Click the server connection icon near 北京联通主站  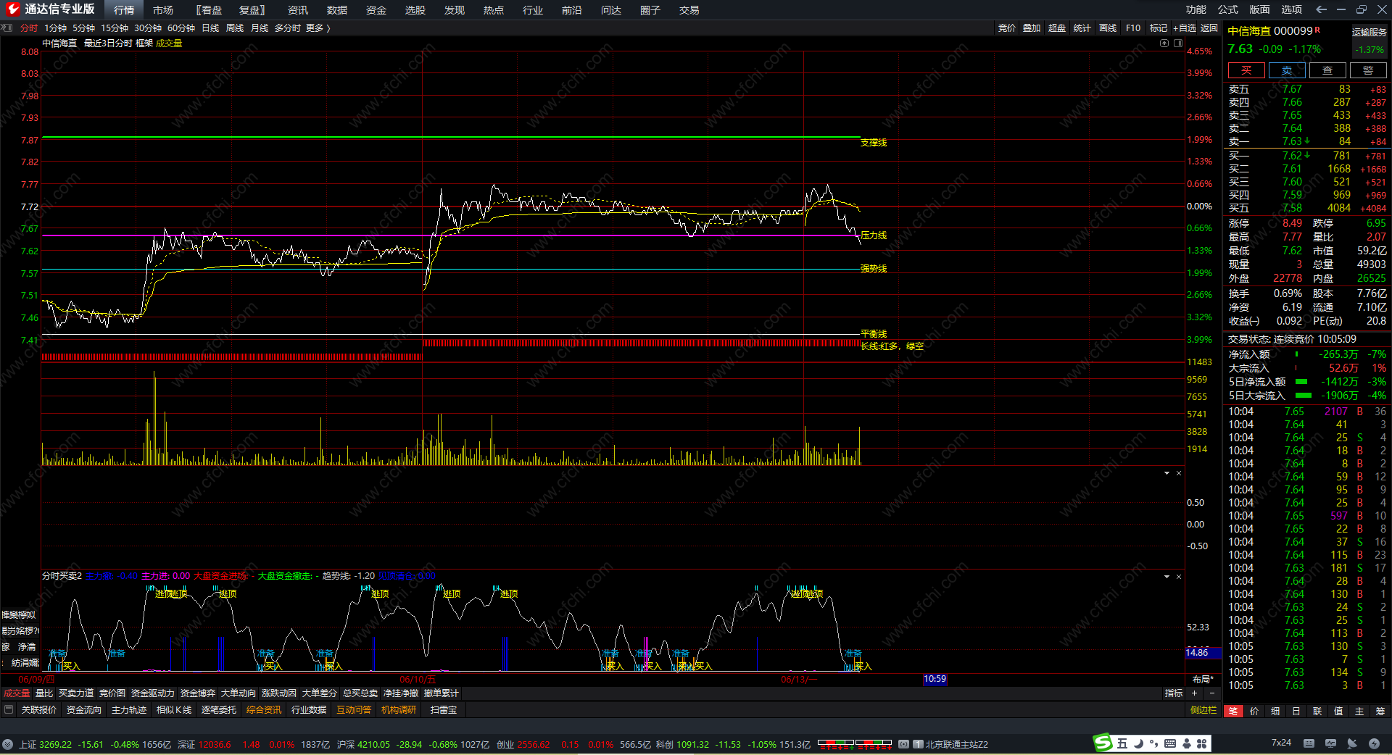click(903, 744)
